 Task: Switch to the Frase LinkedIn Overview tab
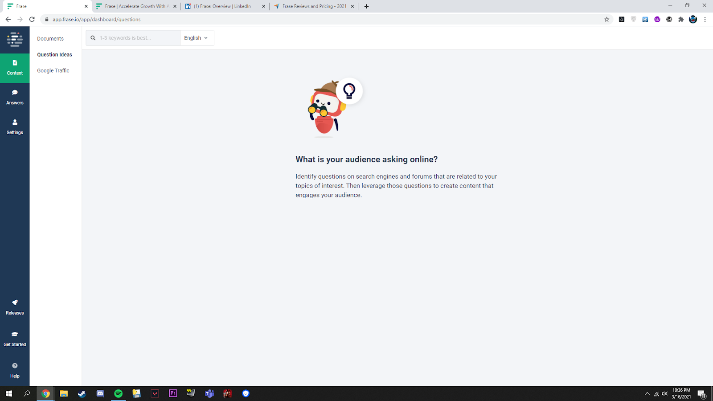[225, 6]
